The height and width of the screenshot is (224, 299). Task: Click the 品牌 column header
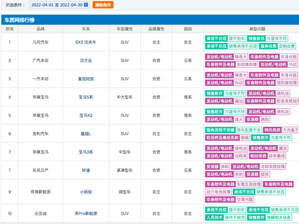pos(40,29)
